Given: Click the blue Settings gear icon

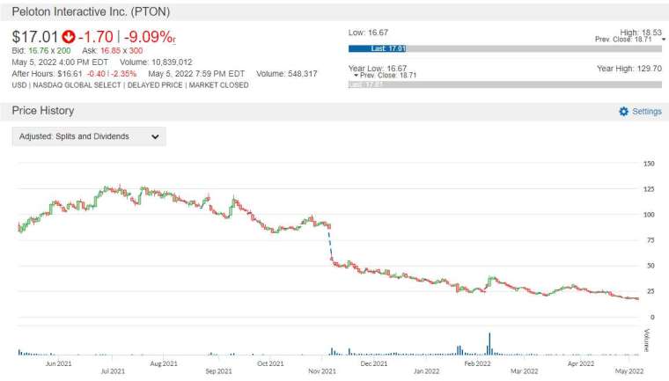Looking at the screenshot, I should click(623, 112).
